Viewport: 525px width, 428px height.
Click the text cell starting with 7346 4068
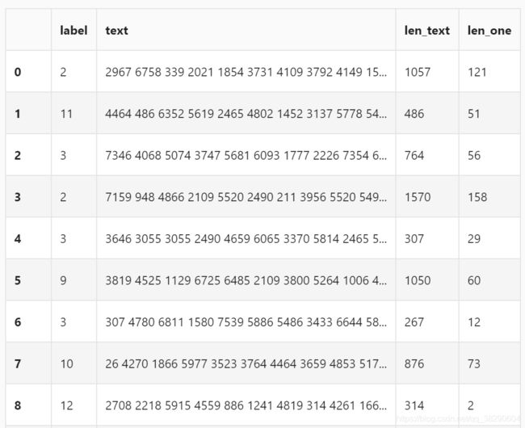point(246,155)
